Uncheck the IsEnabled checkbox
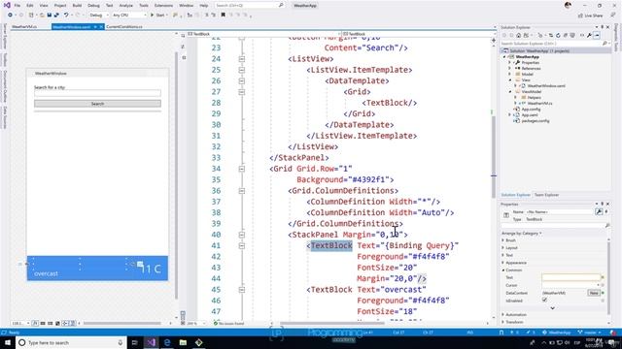622x349 pixels. point(544,300)
